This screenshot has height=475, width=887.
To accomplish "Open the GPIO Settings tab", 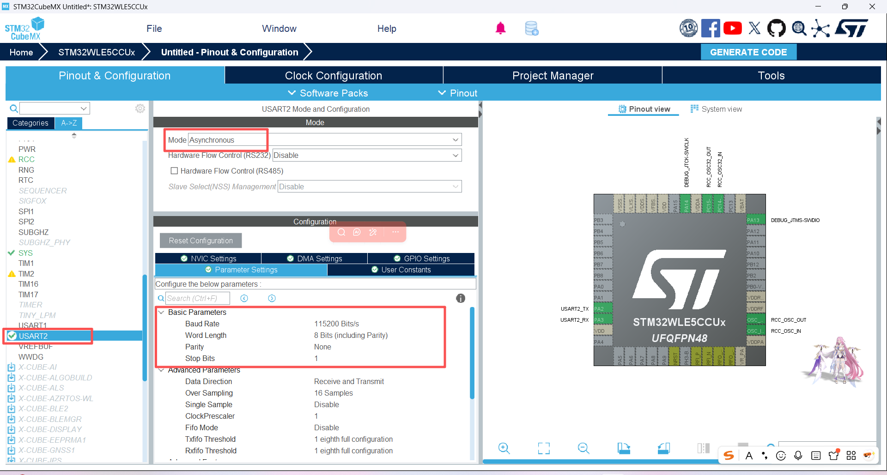I will [x=421, y=259].
